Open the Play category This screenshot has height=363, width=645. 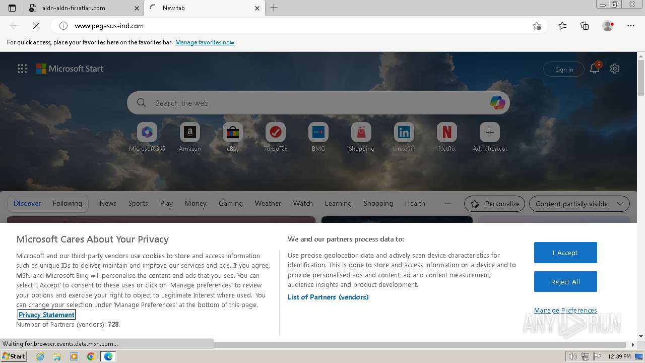pyautogui.click(x=166, y=203)
